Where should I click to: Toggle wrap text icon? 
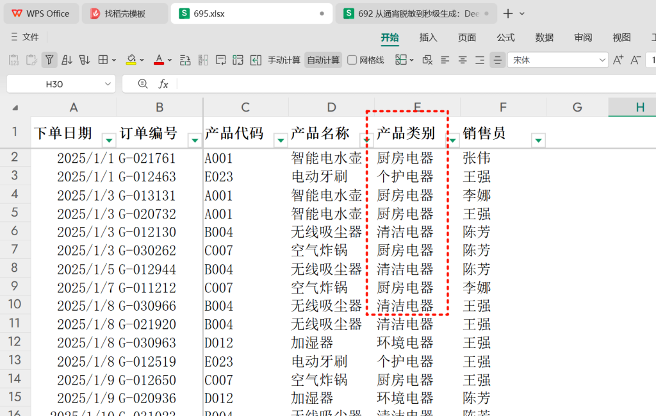coord(220,60)
